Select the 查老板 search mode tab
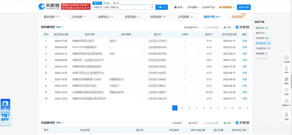The width and height of the screenshot is (292, 135). (x=107, y=3)
